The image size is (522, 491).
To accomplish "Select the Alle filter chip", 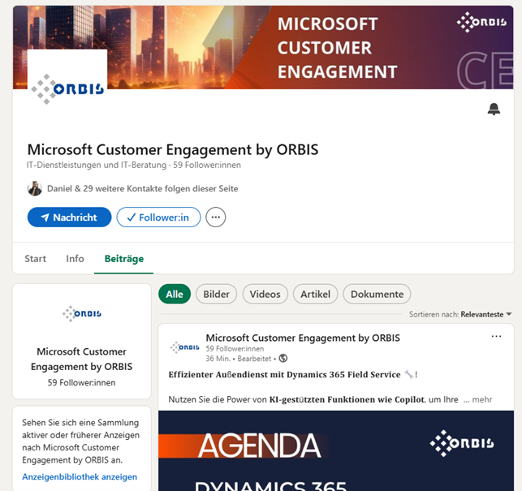I will pos(175,295).
